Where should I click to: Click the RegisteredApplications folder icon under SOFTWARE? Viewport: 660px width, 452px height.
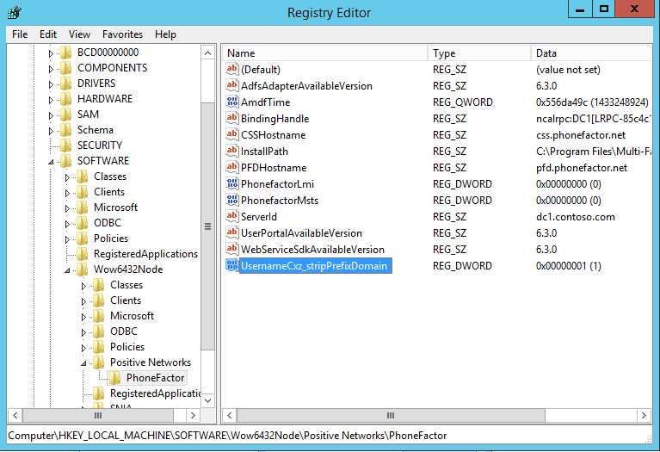pos(82,255)
